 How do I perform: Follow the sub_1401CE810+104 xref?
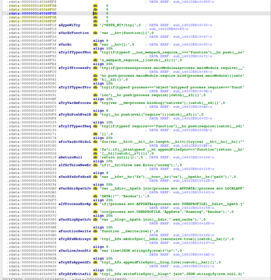194,157
